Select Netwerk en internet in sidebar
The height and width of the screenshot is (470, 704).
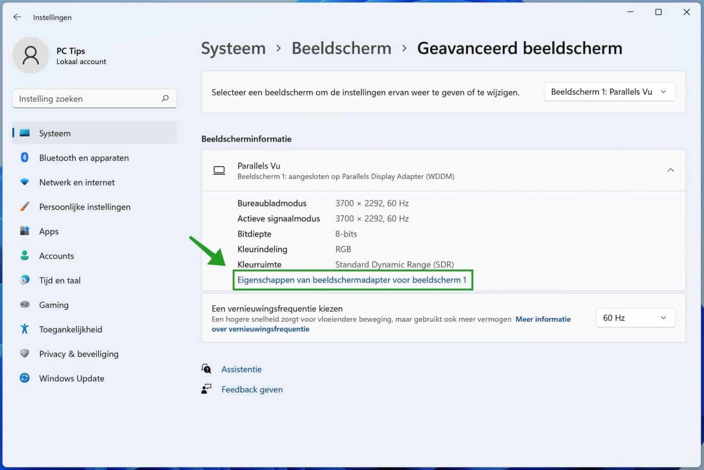click(x=77, y=182)
